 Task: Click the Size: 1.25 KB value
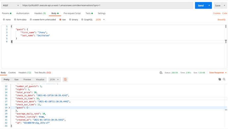click(x=201, y=73)
